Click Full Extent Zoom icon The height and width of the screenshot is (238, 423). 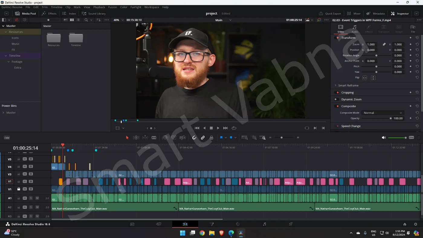(244, 138)
